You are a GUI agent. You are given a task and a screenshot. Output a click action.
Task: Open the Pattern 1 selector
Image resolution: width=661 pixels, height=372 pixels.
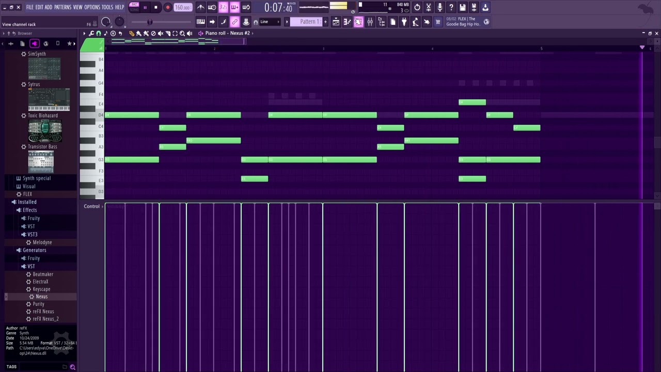(x=307, y=22)
